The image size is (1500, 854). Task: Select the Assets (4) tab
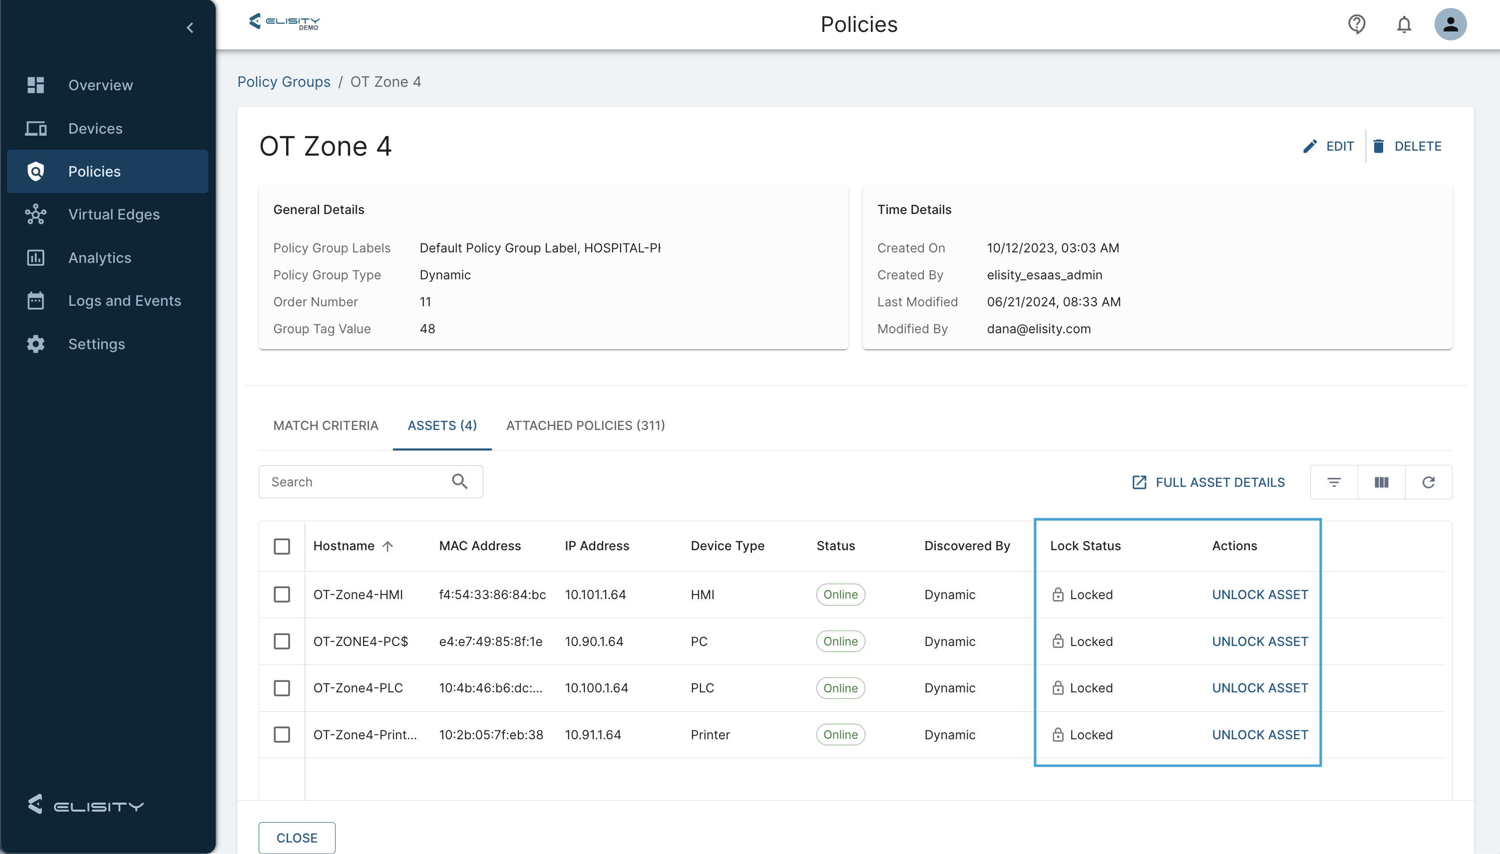pyautogui.click(x=442, y=425)
